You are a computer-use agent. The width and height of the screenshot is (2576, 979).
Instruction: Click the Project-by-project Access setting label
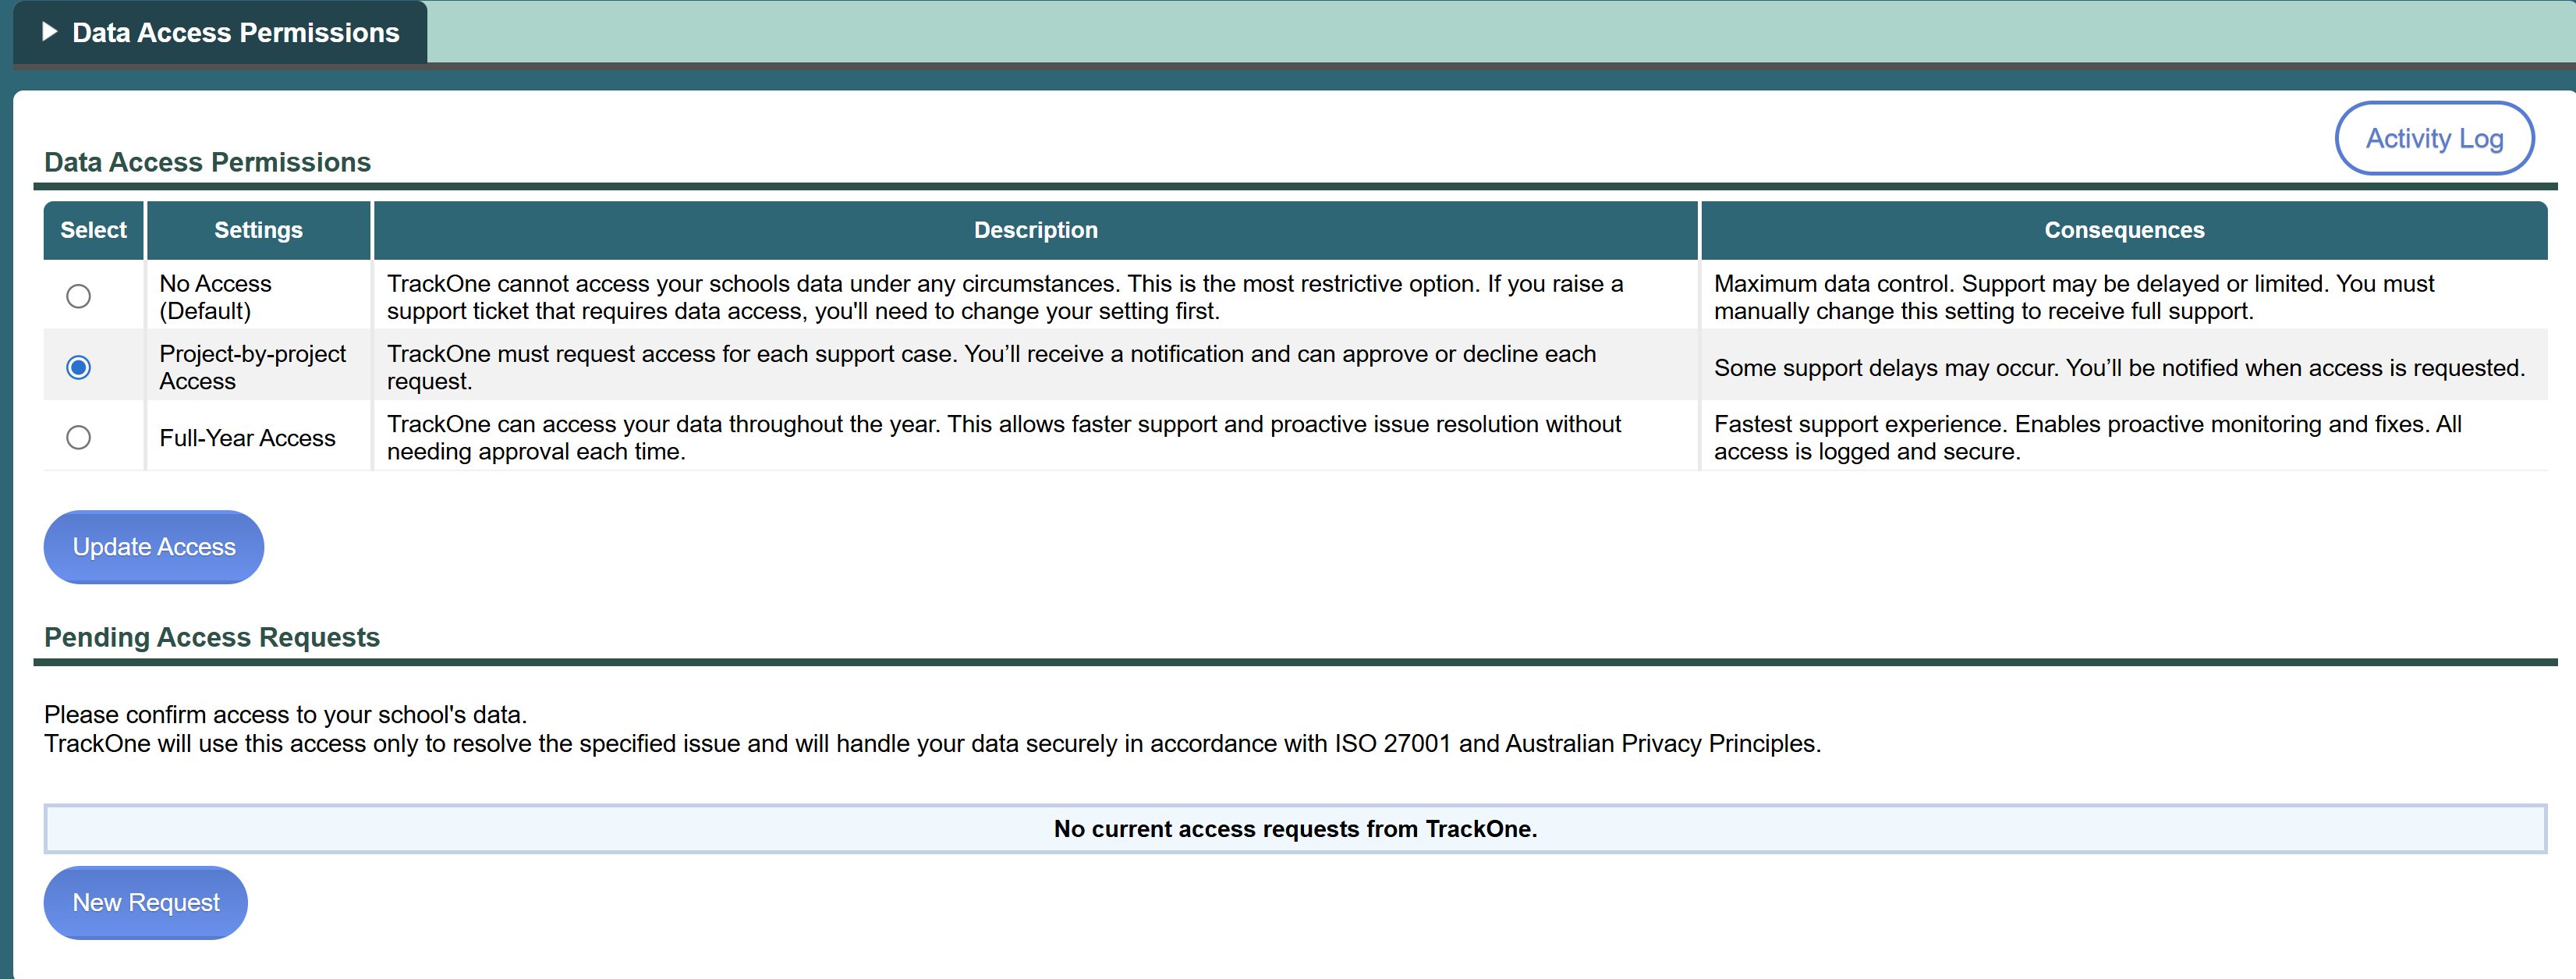pos(252,367)
